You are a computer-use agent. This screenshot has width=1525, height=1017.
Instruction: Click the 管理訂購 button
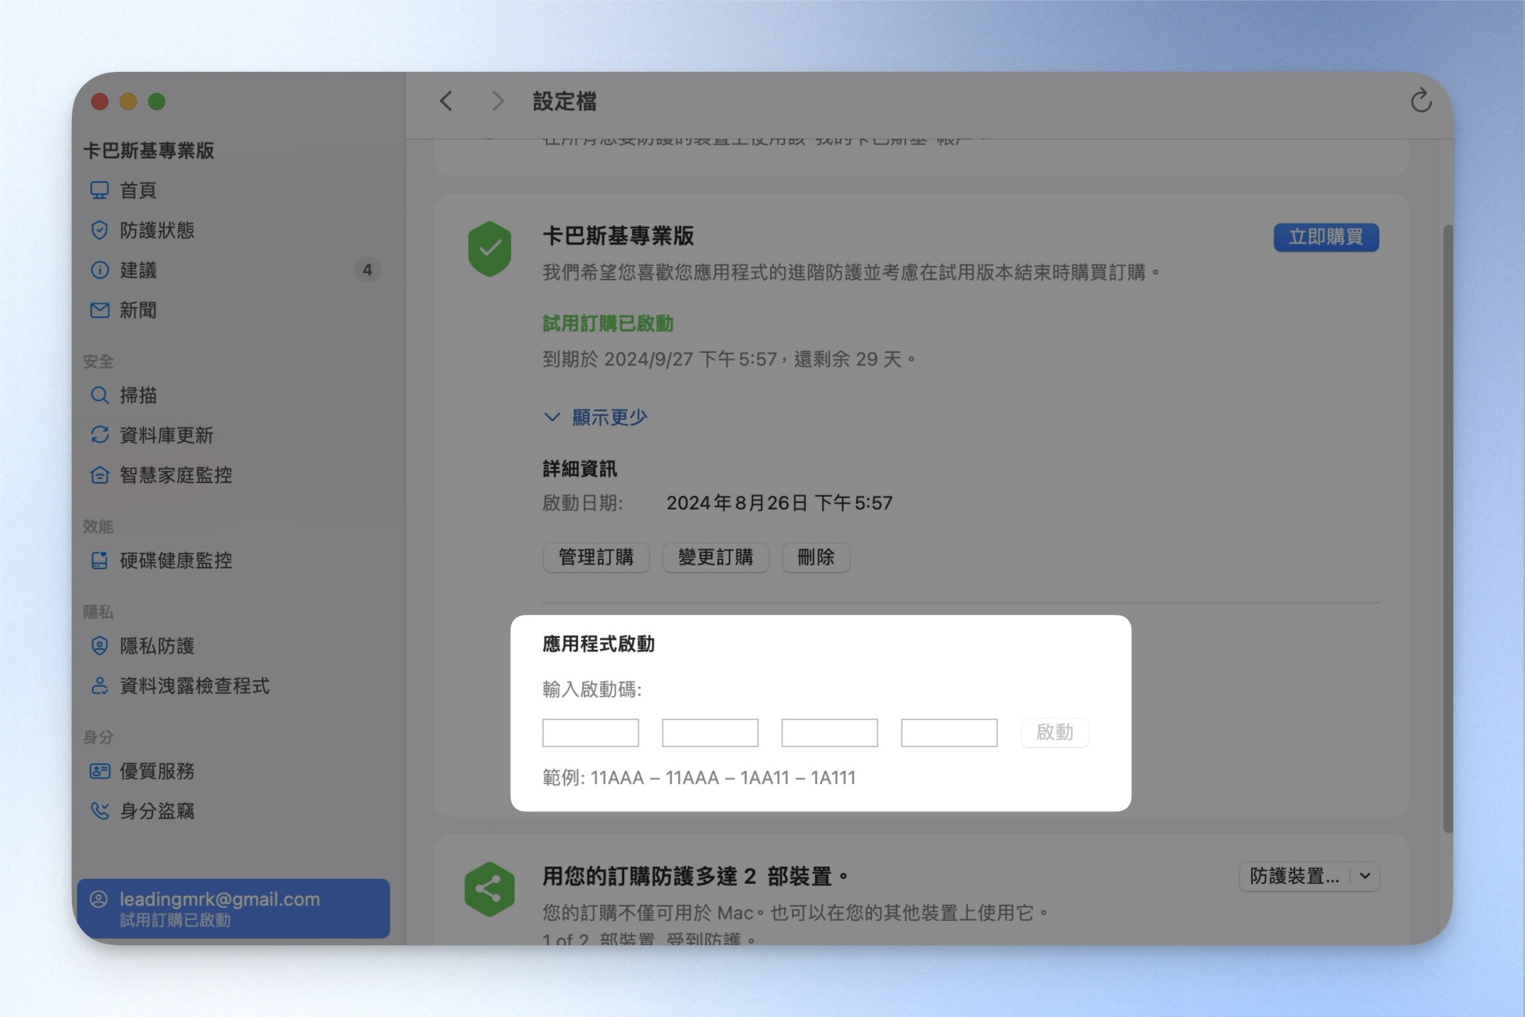(x=596, y=557)
